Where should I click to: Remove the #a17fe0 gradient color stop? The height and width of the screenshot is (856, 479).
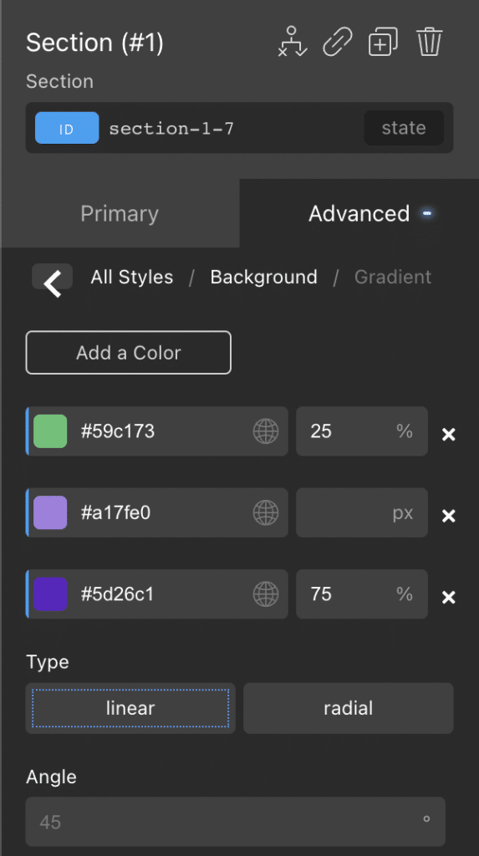(x=448, y=516)
